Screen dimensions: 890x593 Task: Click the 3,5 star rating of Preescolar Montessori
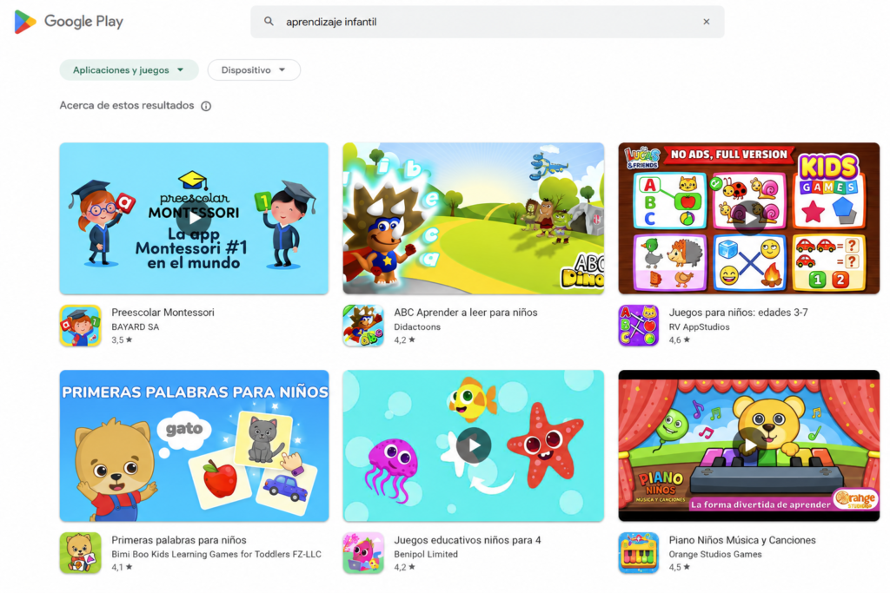tap(122, 340)
